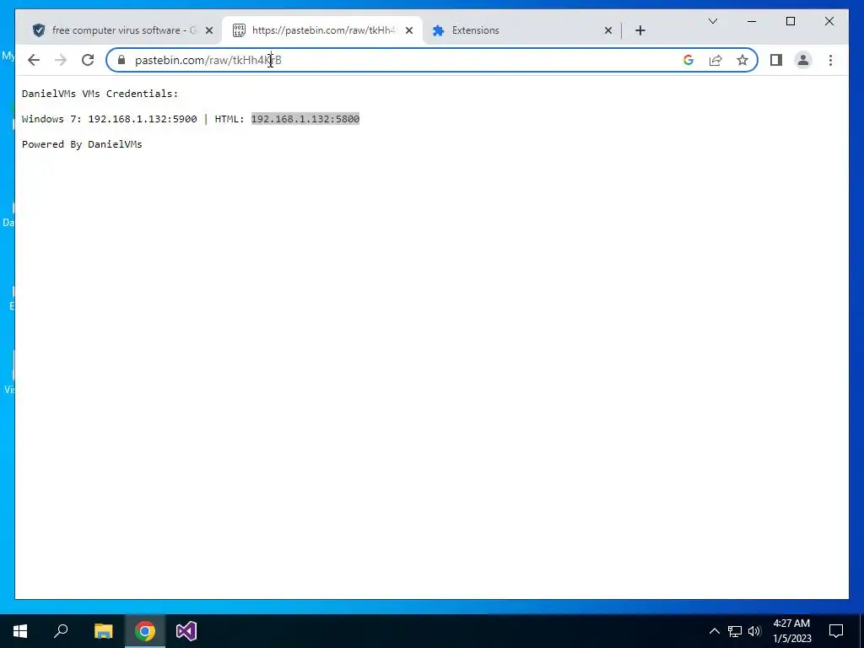Reload the pastebin page

tap(88, 60)
